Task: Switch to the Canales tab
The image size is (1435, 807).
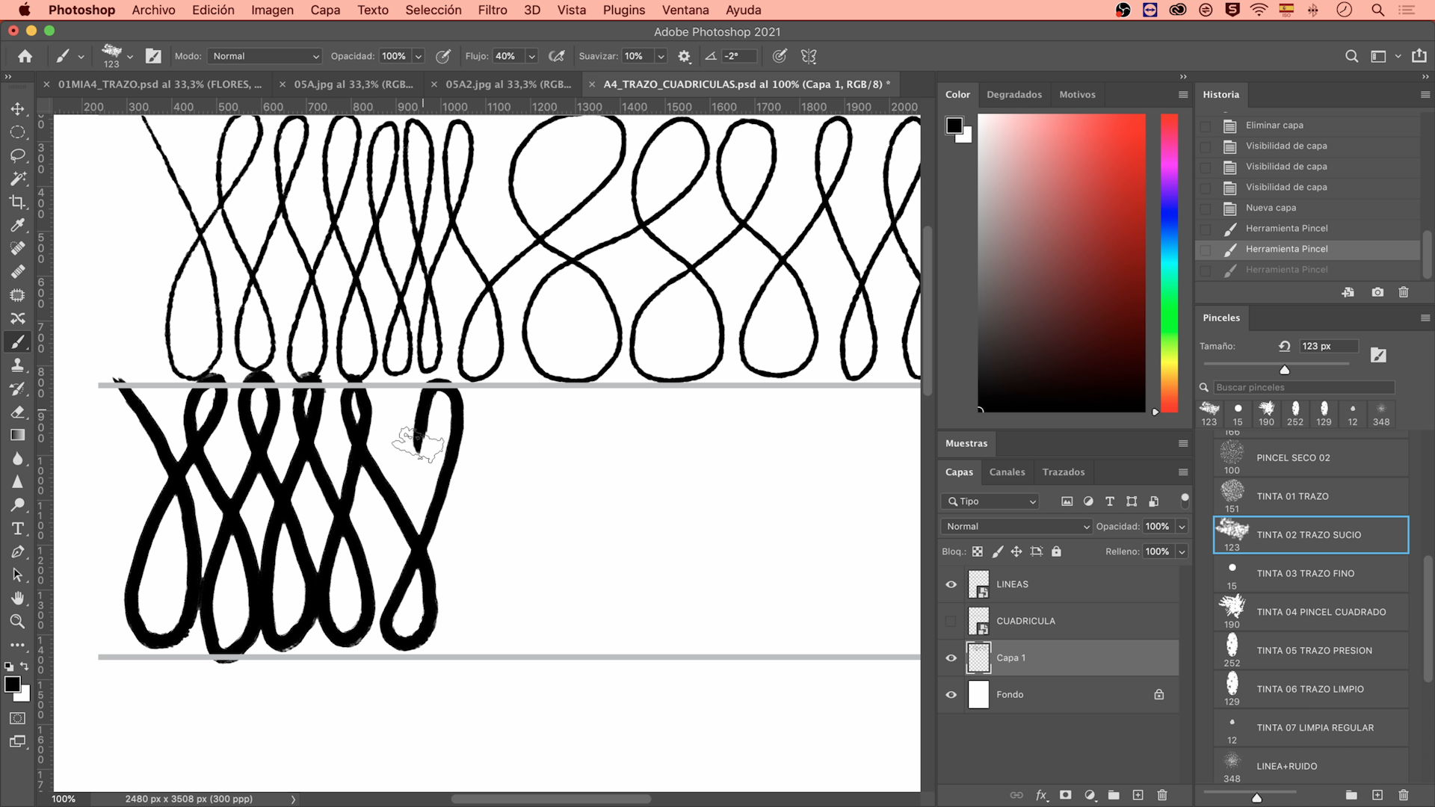Action: 1007,472
